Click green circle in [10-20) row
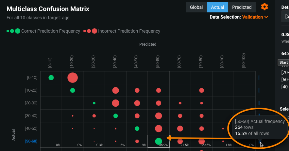 (73, 90)
